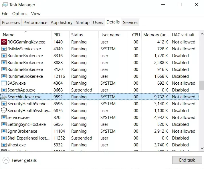This screenshot has height=169, width=204.
Task: Click the scrollbar down arrow
Action: coord(202,148)
